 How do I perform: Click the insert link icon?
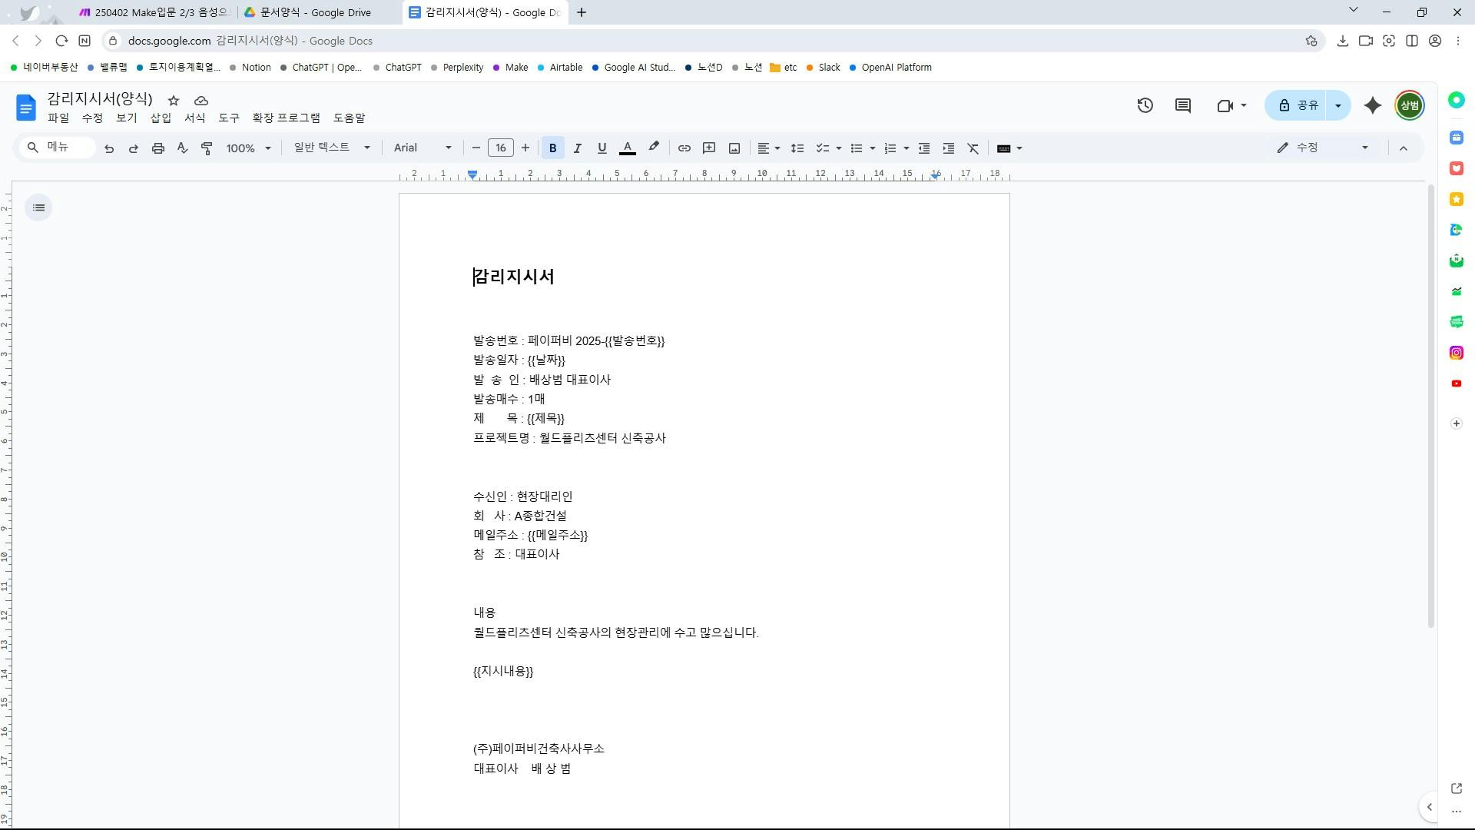tap(684, 148)
